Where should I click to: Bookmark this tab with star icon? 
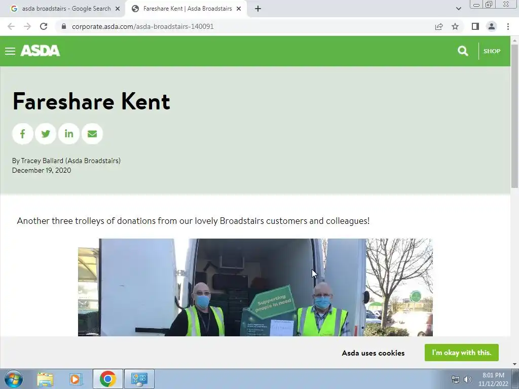point(455,26)
